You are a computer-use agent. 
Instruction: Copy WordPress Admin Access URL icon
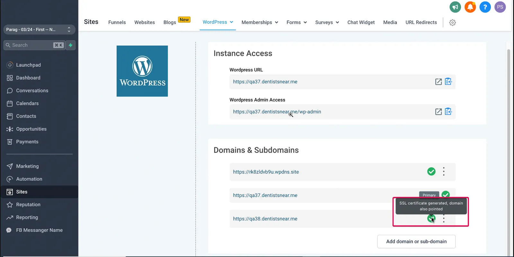tap(448, 111)
